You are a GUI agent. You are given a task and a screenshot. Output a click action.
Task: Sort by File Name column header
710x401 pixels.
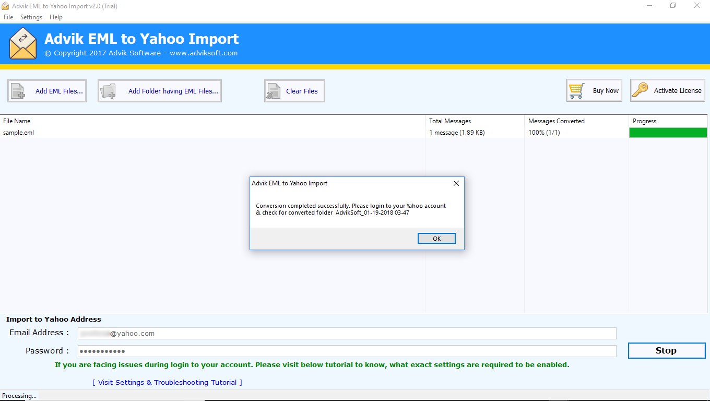pos(212,121)
